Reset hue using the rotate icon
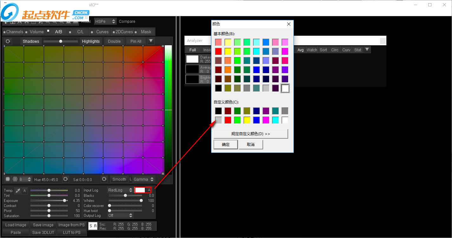The image size is (452, 238). [x=65, y=179]
